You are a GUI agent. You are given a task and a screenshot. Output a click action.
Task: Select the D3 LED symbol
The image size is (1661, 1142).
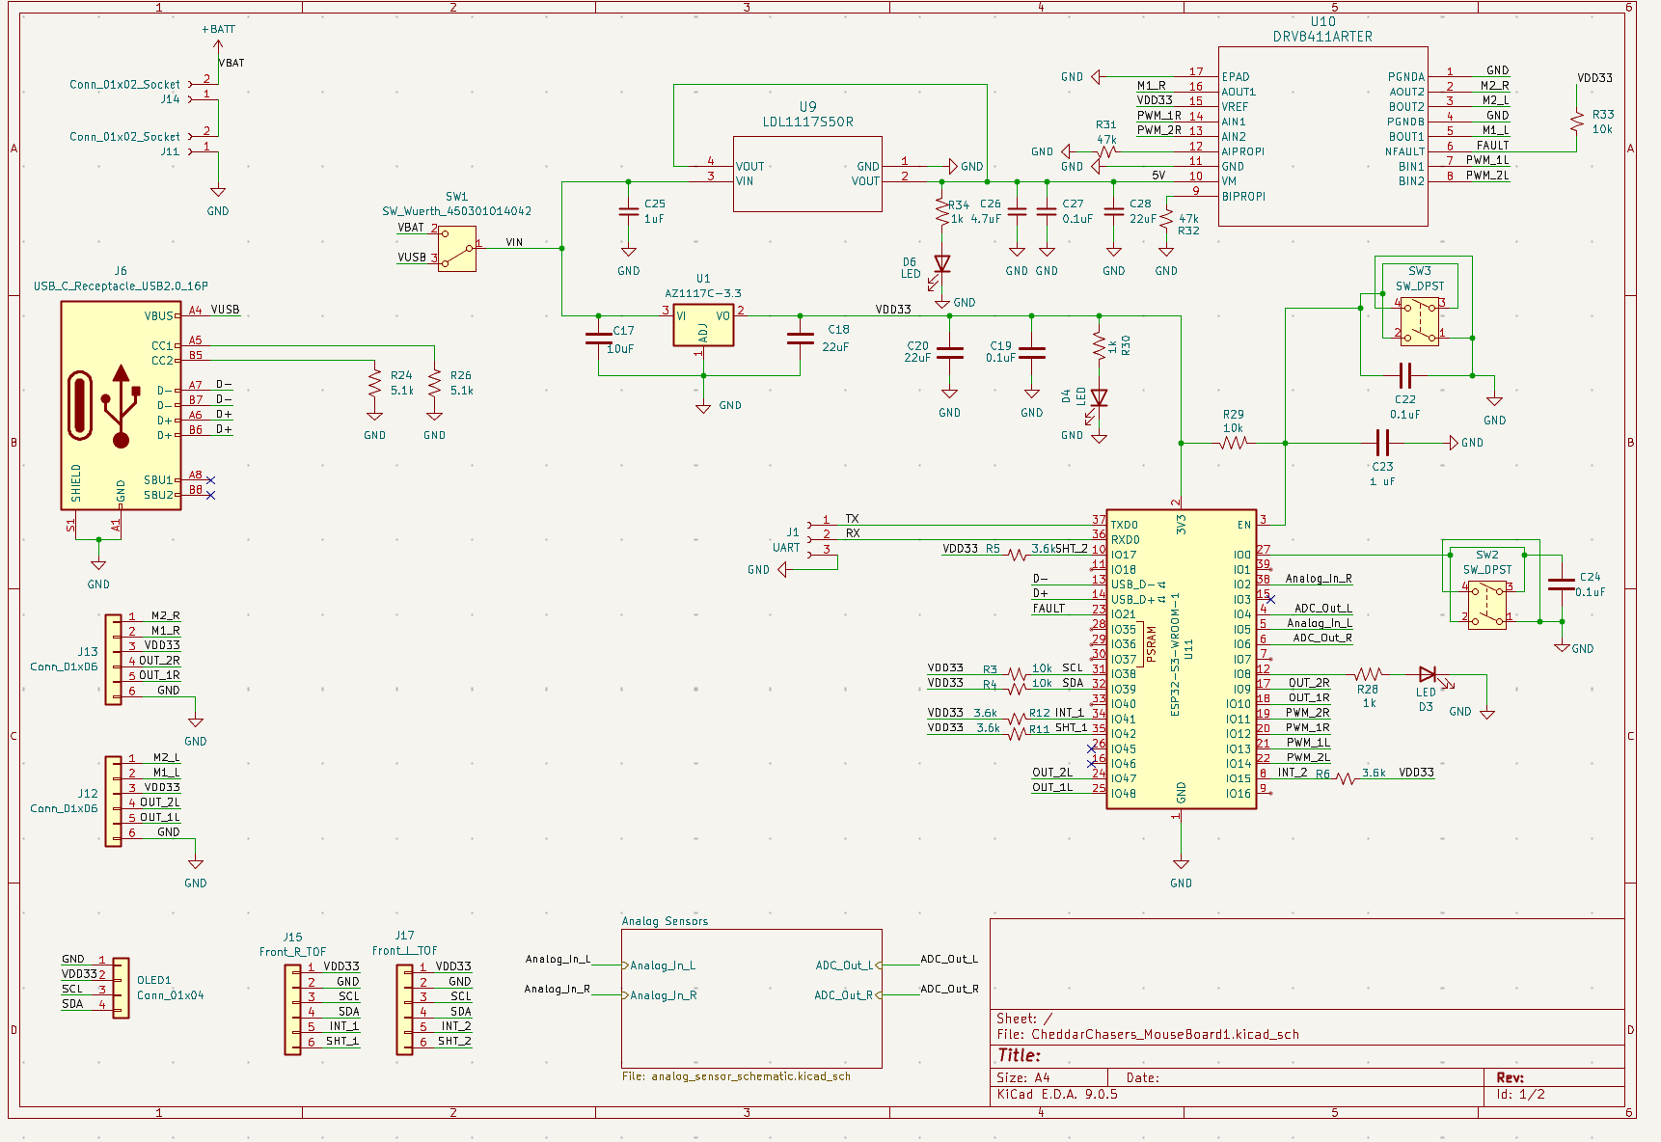point(1428,675)
